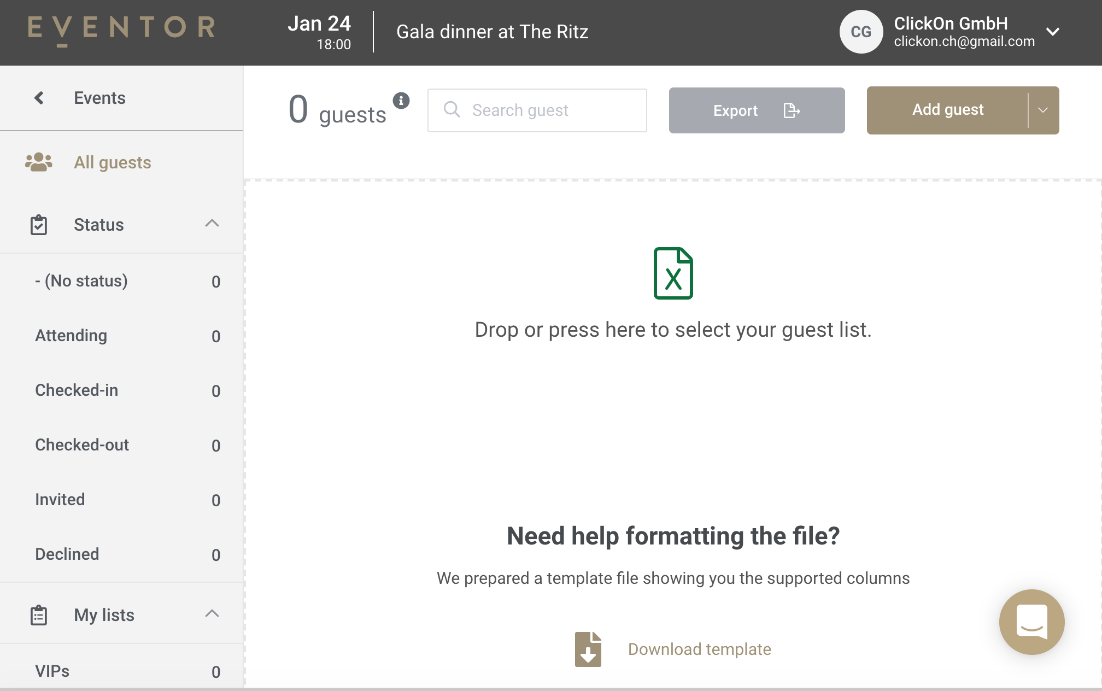Click the CG account avatar
Image resolution: width=1102 pixels, height=691 pixels.
861,32
